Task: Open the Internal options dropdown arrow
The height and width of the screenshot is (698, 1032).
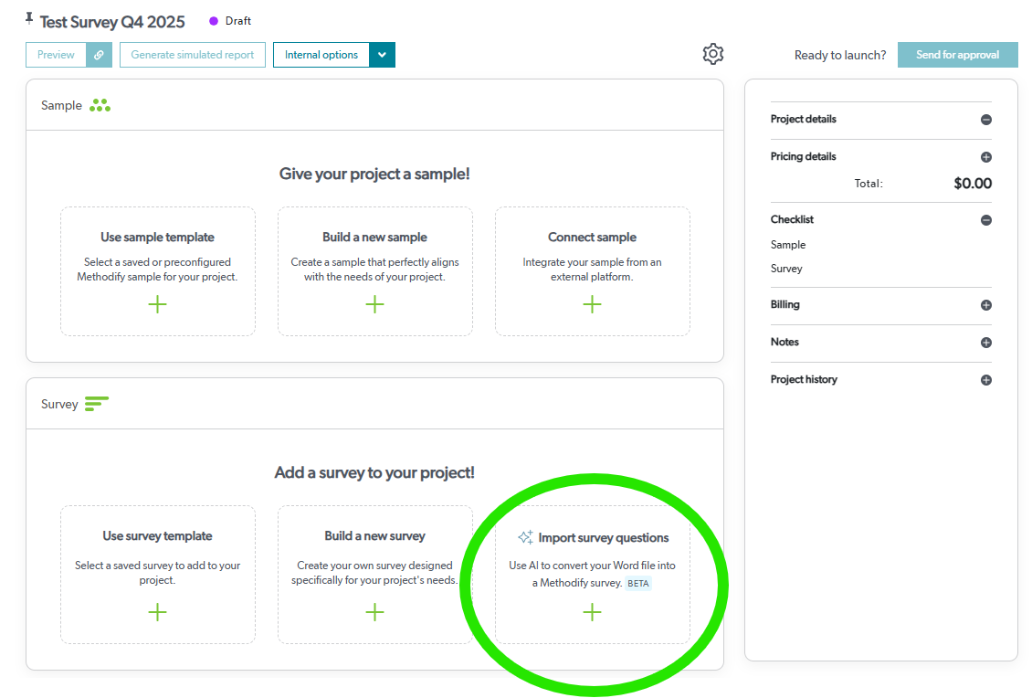Action: click(x=382, y=55)
